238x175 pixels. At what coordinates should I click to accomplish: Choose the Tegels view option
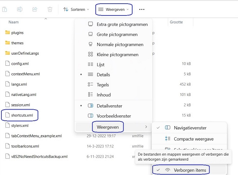103,85
